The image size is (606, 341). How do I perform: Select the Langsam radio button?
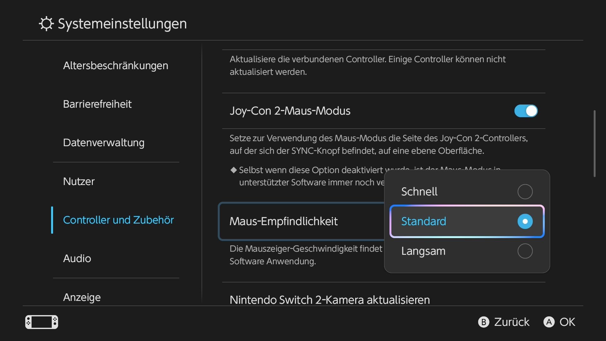pyautogui.click(x=525, y=251)
